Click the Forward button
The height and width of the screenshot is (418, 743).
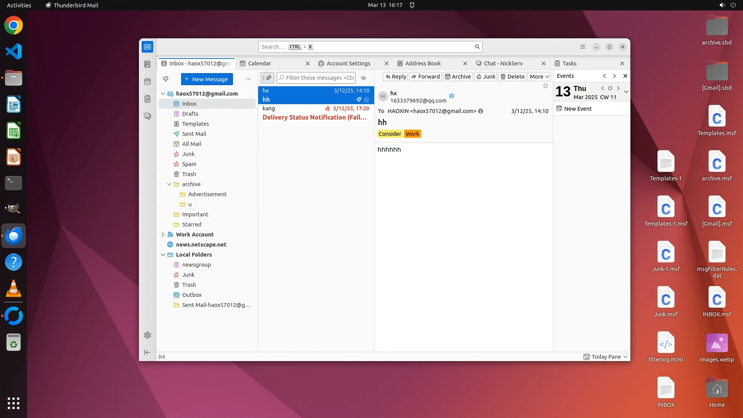click(x=425, y=77)
